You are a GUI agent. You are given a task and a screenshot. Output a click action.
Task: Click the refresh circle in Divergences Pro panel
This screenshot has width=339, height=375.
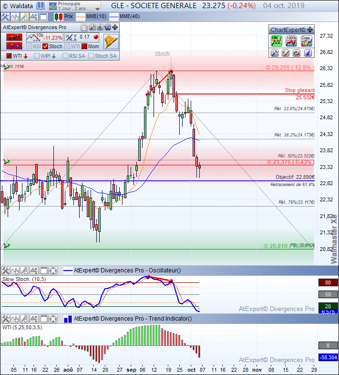[84, 28]
